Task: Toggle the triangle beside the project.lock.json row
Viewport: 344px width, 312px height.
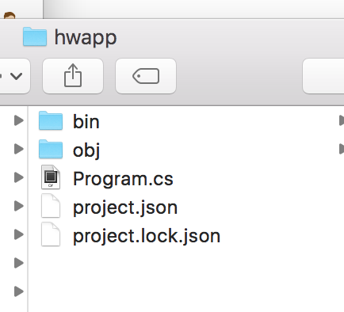Action: [x=18, y=234]
